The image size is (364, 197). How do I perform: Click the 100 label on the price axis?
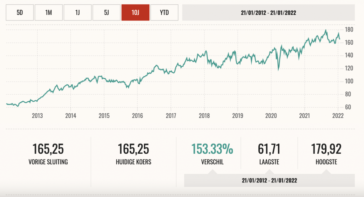(349, 81)
